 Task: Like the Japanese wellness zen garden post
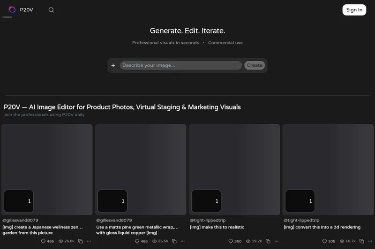pyautogui.click(x=43, y=242)
